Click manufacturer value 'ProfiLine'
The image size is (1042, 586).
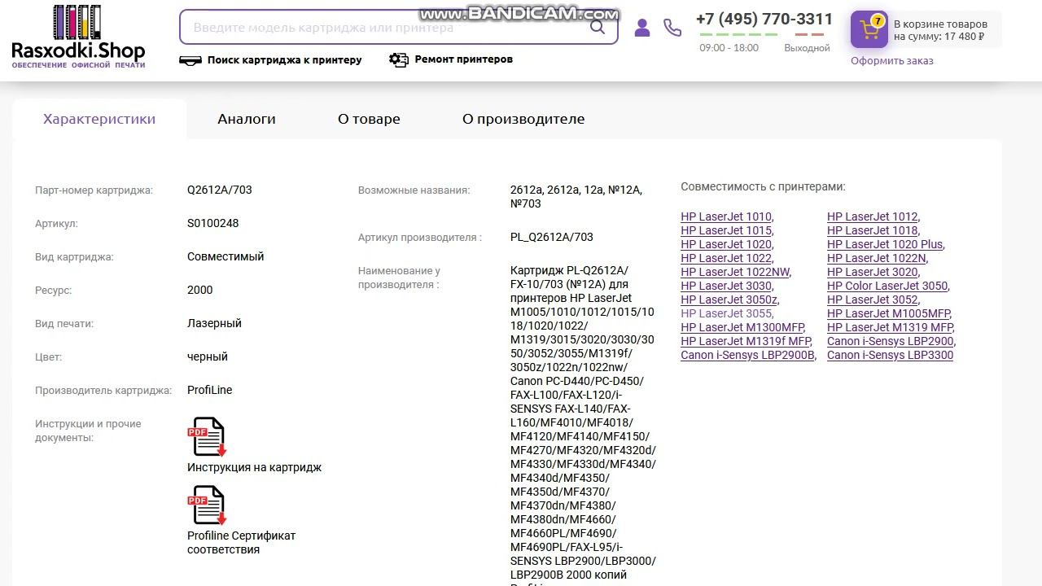pyautogui.click(x=210, y=390)
